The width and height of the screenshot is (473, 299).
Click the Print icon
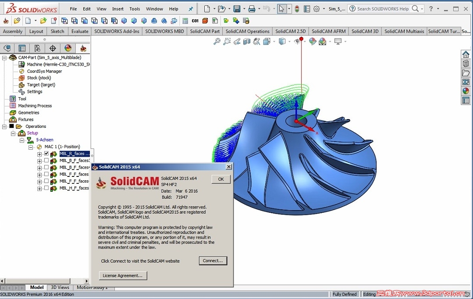point(252,9)
